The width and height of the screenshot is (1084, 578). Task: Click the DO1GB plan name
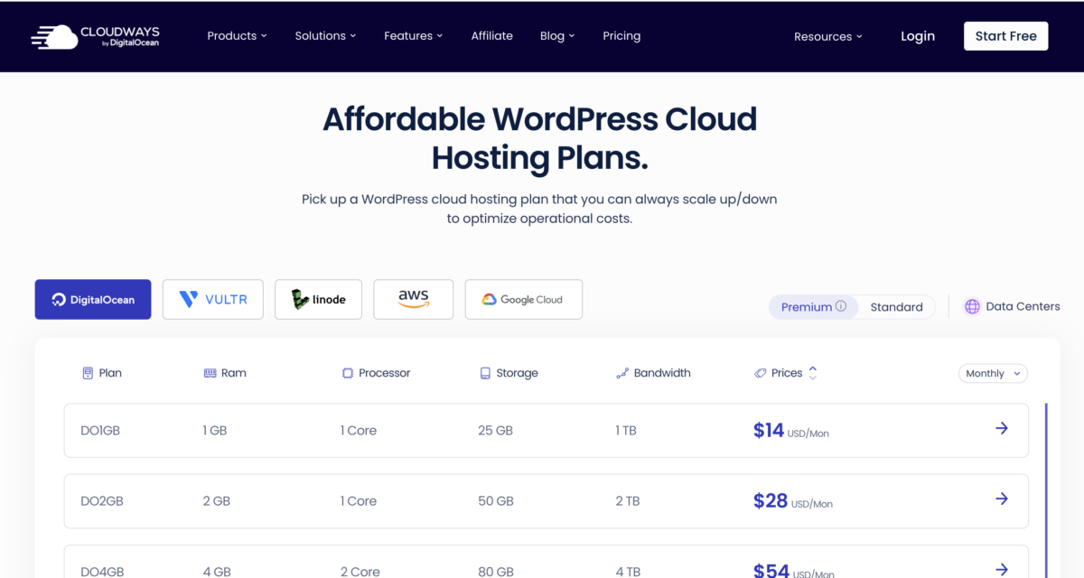tap(100, 431)
